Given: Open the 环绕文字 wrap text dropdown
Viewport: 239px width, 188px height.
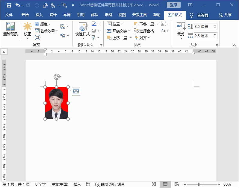Looking at the screenshot, I should coord(118,31).
